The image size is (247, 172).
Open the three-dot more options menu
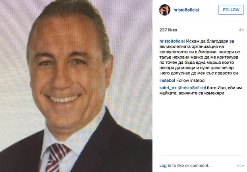pyautogui.click(x=240, y=166)
